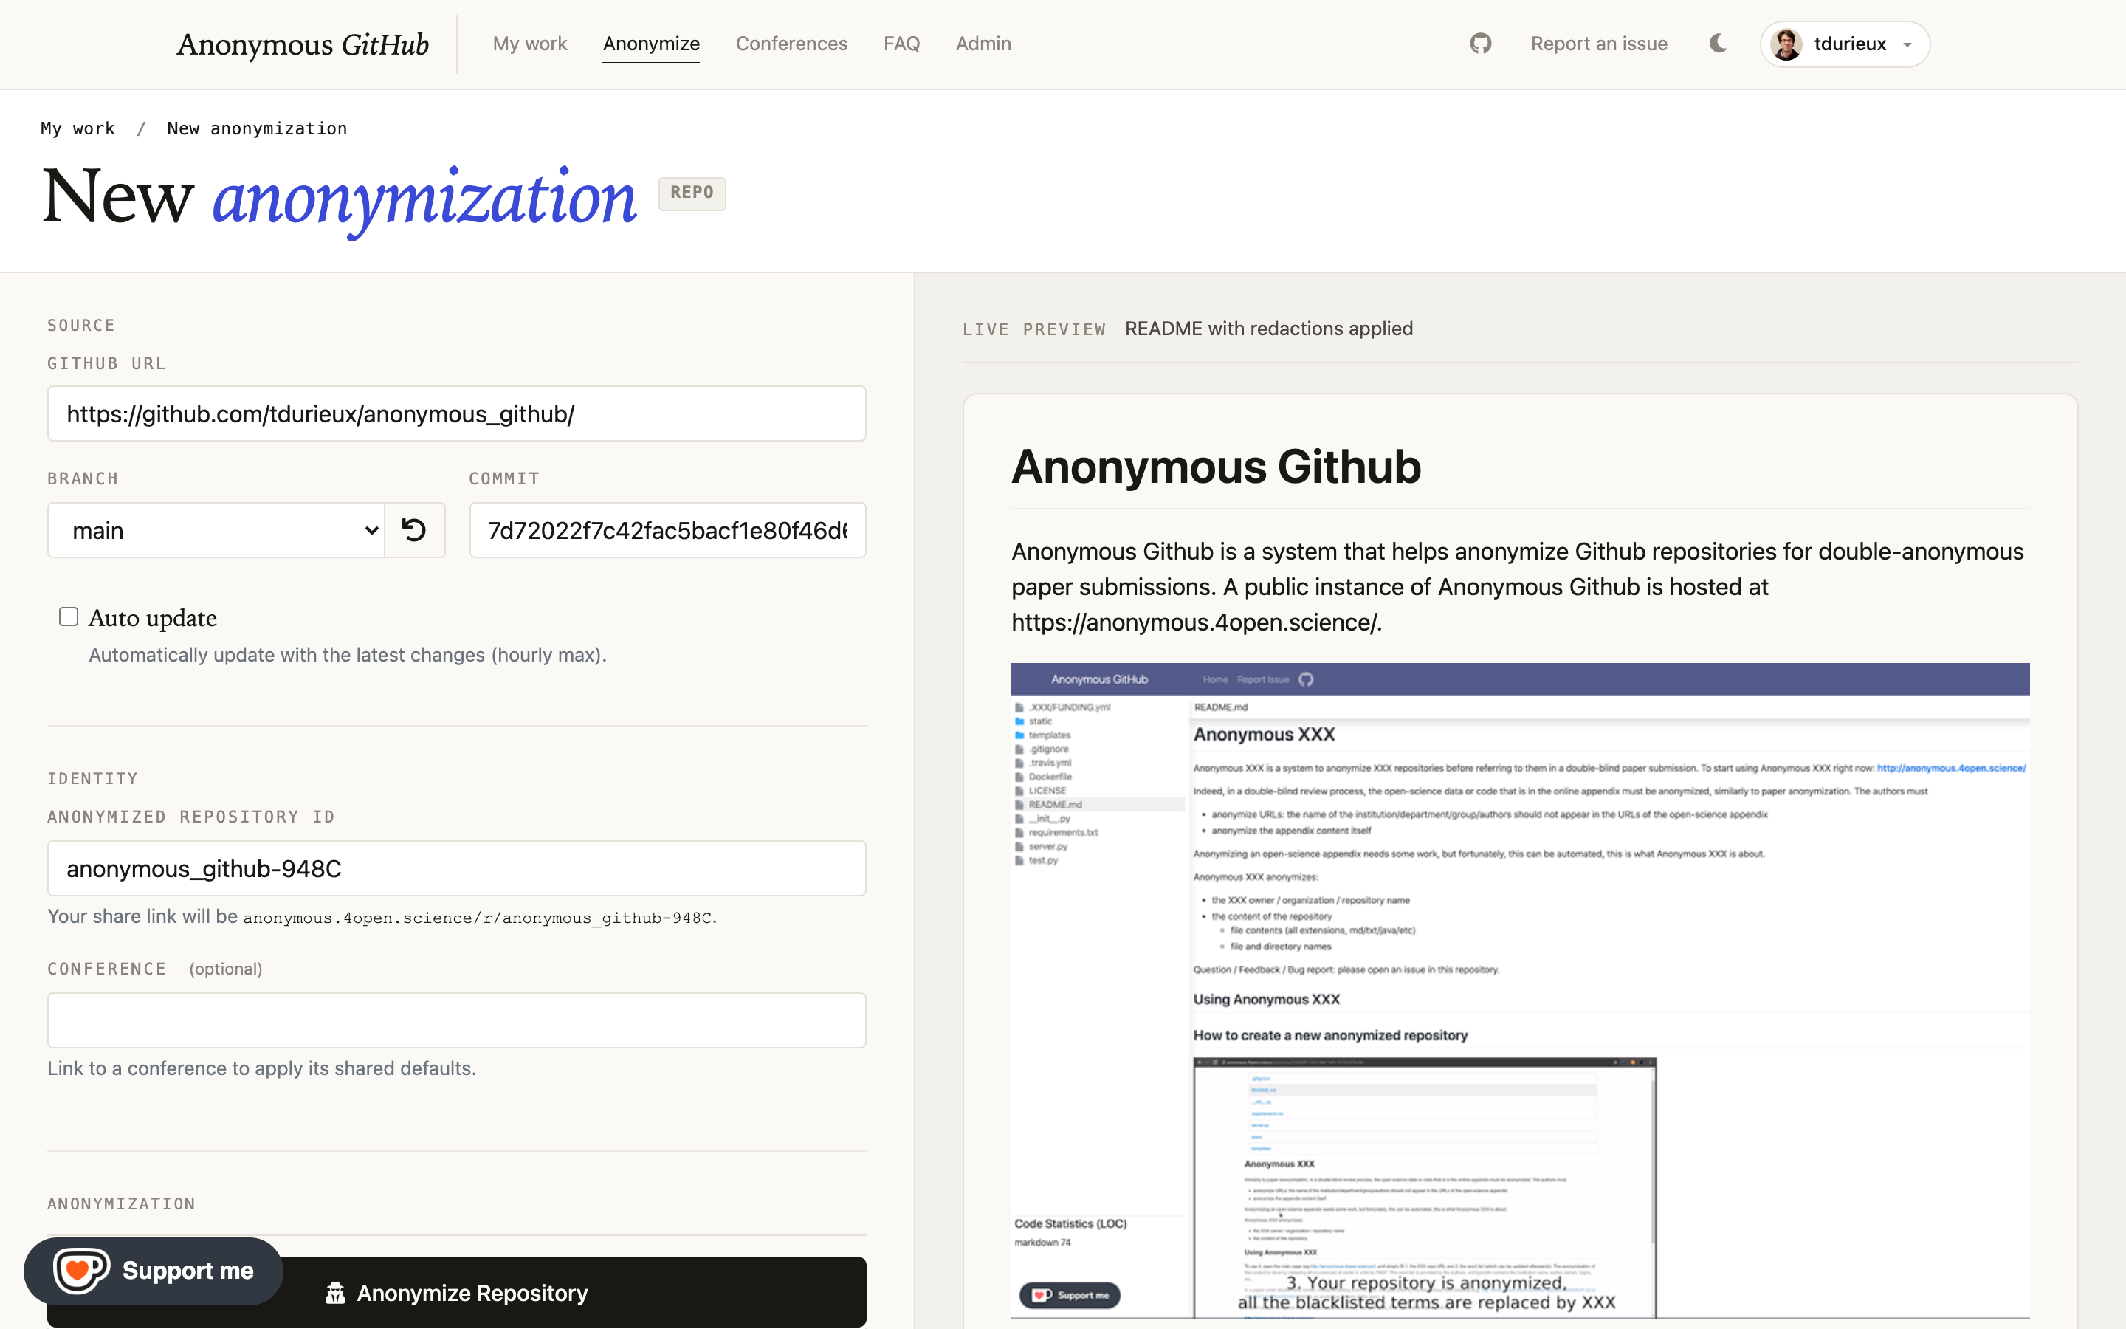Screen dimensions: 2126x1329
Task: Click the New anonymization breadcrumb text
Action: click(x=257, y=128)
